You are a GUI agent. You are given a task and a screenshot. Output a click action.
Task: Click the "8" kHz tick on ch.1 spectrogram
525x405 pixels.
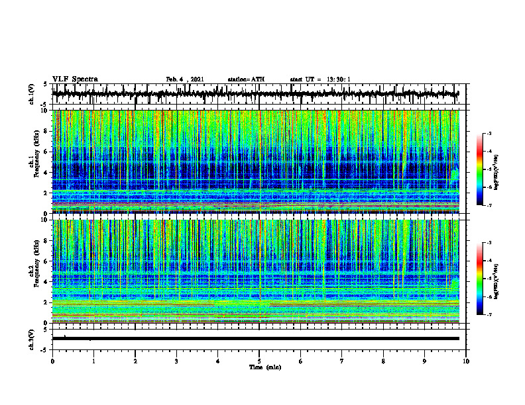coord(46,131)
